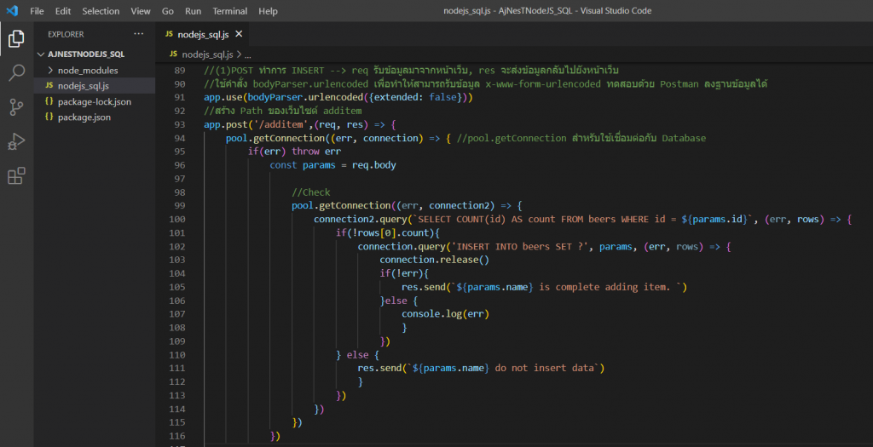Open the Run and Debug view
The image size is (873, 447).
point(16,141)
